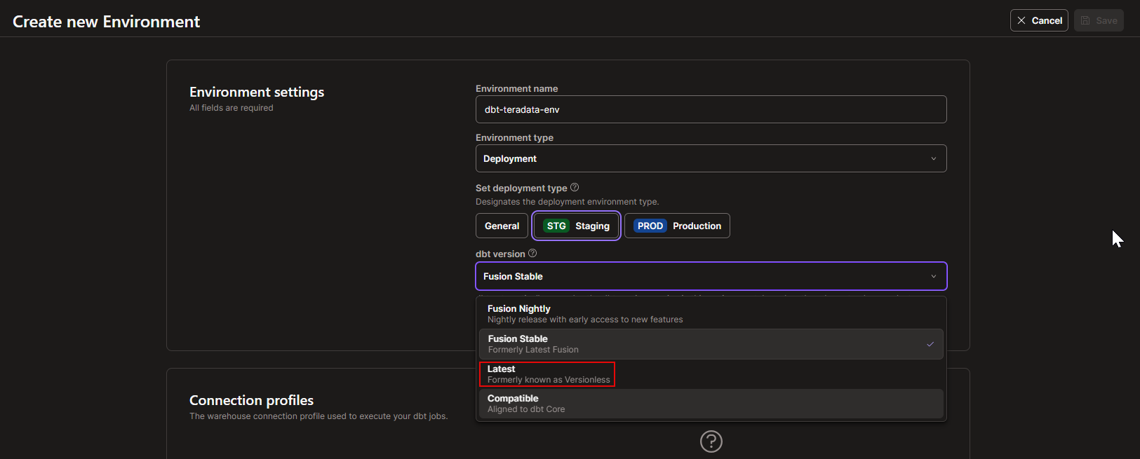Image resolution: width=1140 pixels, height=459 pixels.
Task: Choose Fusion Nightly from the version list
Action: click(x=711, y=314)
